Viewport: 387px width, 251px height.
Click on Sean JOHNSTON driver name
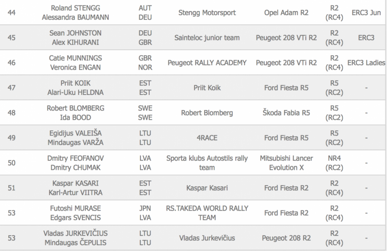tap(75, 33)
